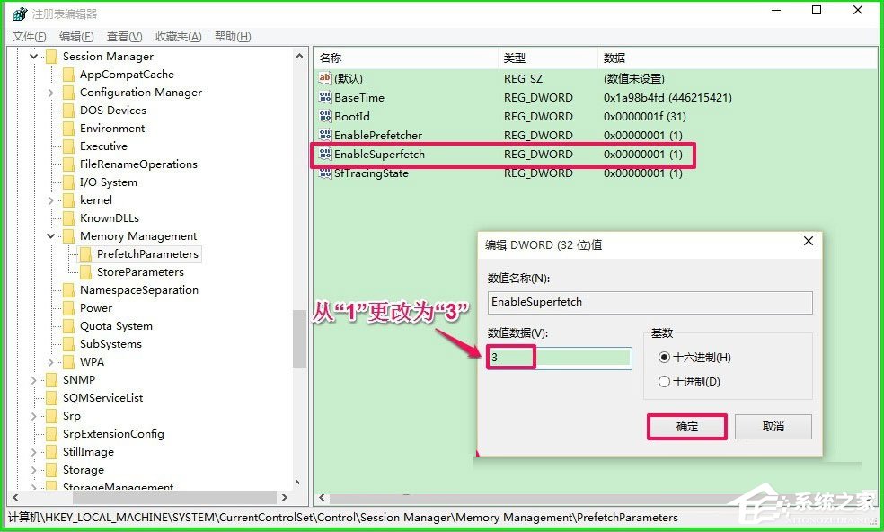Click the SfTracingState binary icon
The height and width of the screenshot is (532, 884).
coord(324,173)
